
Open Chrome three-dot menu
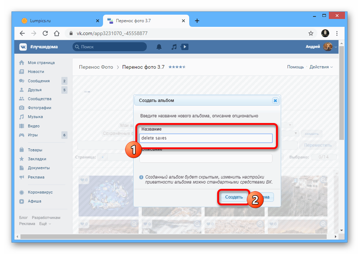pos(337,33)
